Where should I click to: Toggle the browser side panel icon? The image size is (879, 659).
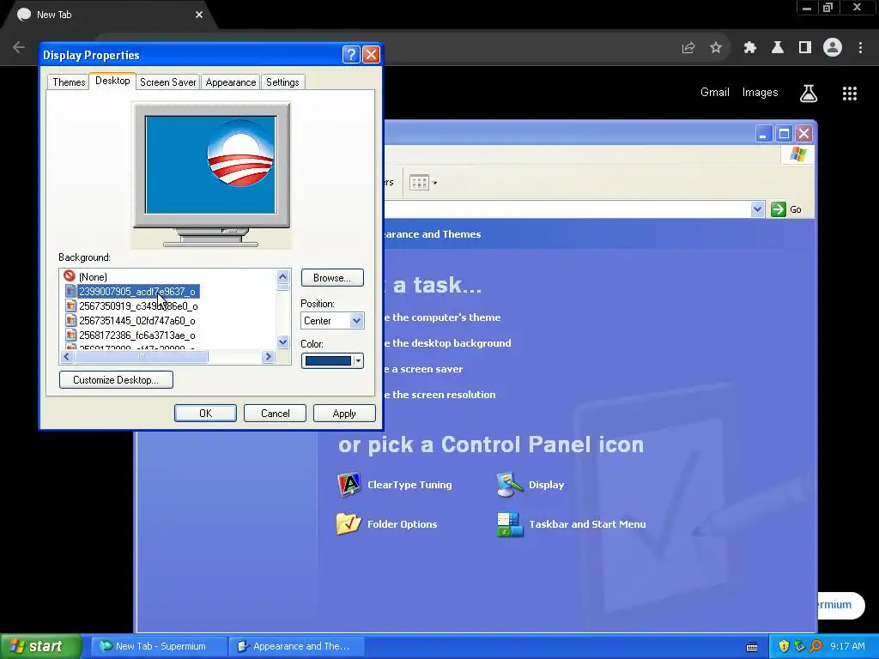pyautogui.click(x=805, y=48)
